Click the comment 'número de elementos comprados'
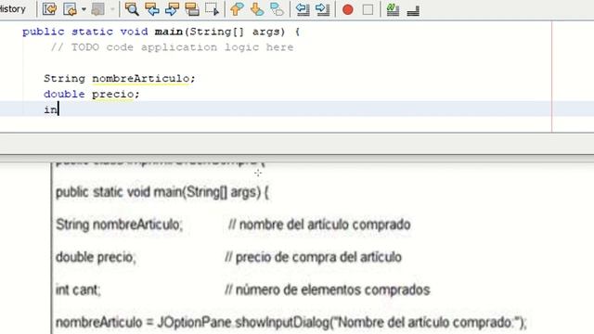Viewport: 594px width, 334px height. pos(328,289)
